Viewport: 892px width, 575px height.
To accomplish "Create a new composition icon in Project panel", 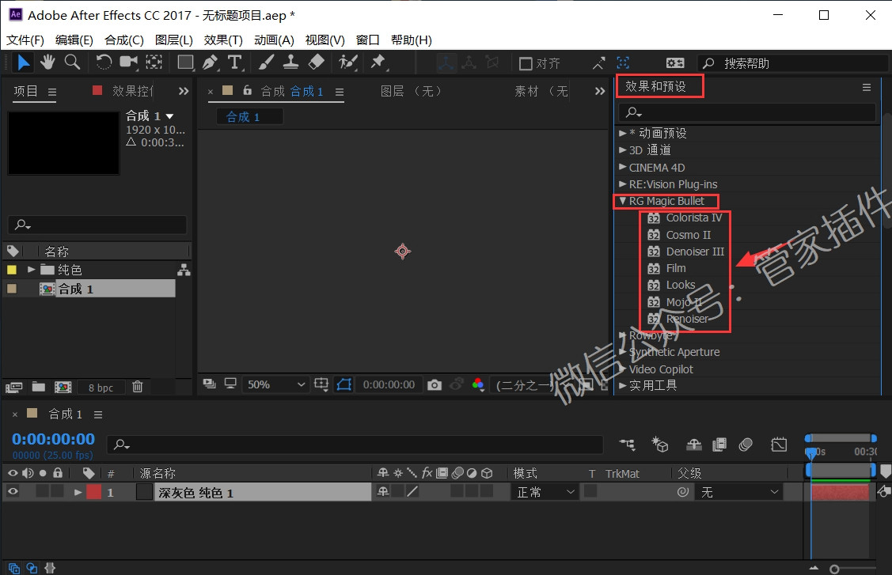I will [x=63, y=388].
